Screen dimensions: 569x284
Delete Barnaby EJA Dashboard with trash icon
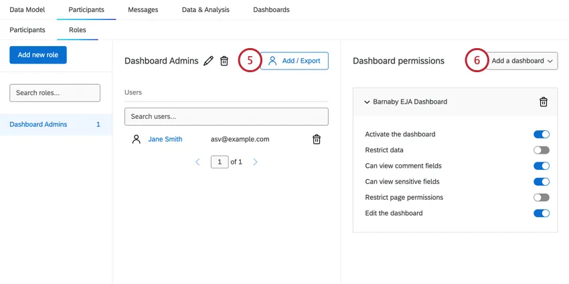[x=544, y=102]
